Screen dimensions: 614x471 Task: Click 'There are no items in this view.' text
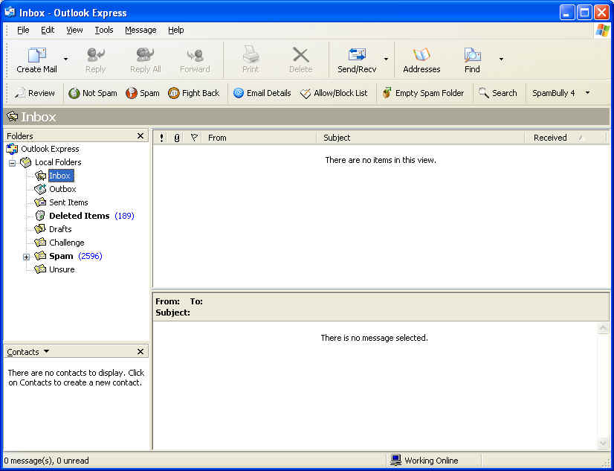click(381, 160)
